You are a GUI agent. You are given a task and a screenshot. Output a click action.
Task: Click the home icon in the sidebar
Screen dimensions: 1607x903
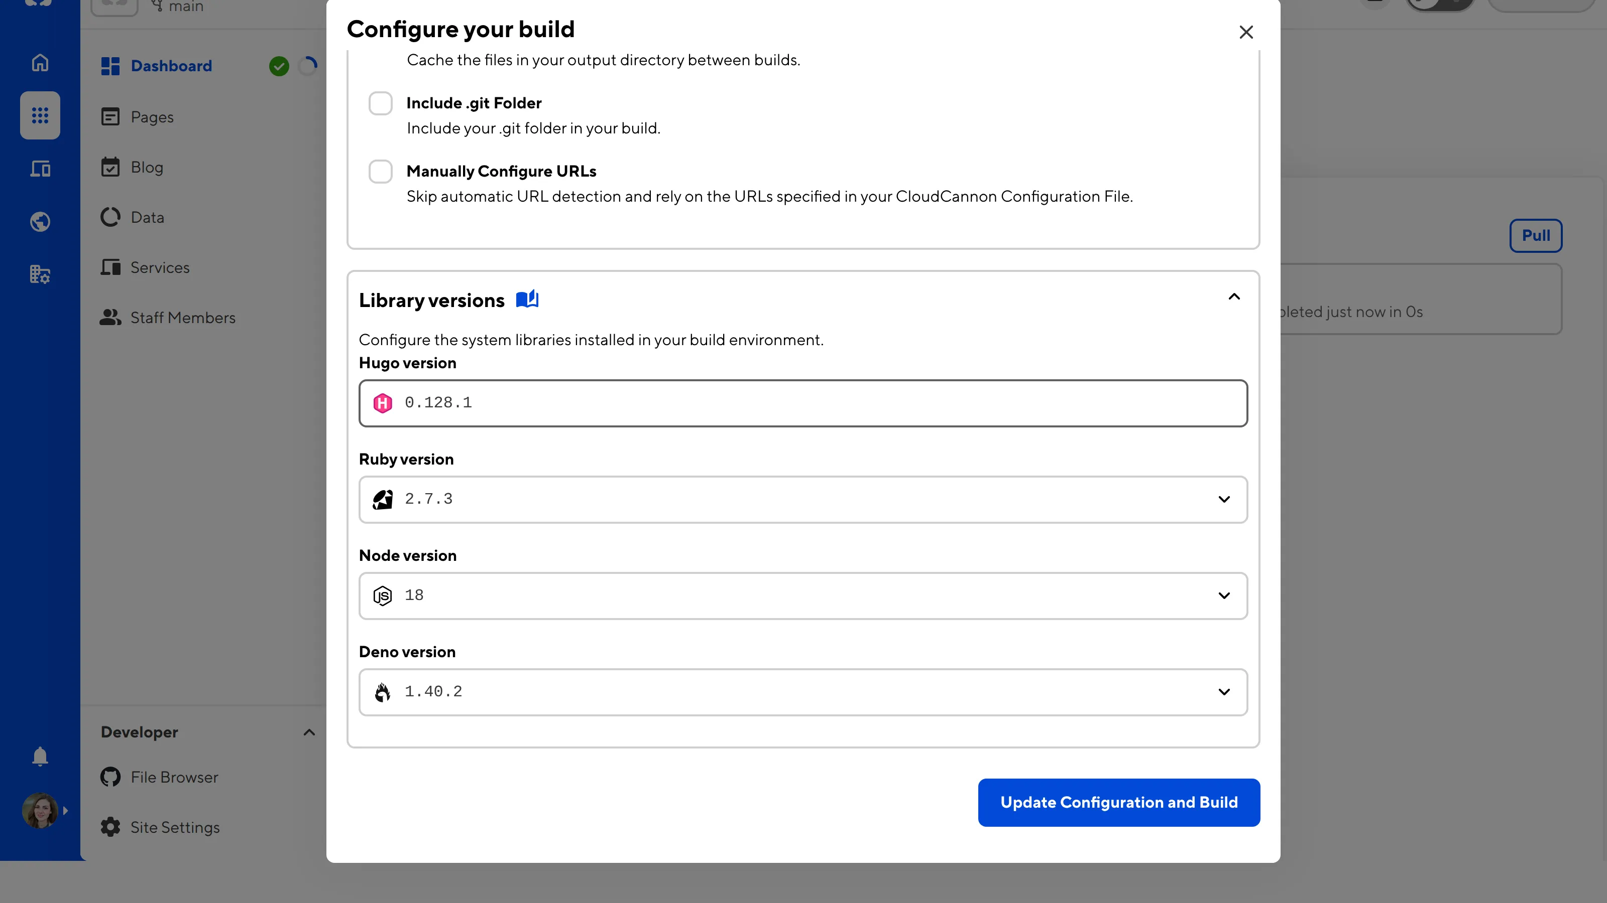[39, 62]
